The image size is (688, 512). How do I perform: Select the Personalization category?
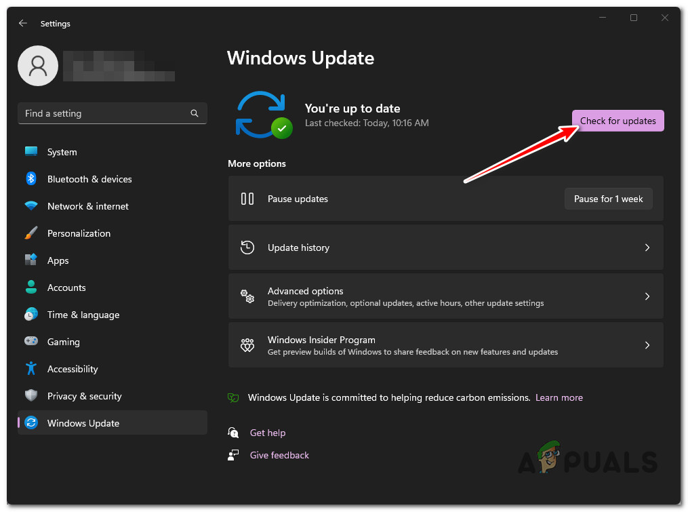(113, 233)
